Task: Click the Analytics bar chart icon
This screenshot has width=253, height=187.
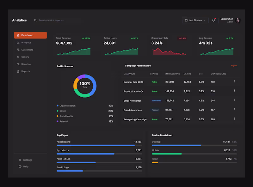Action: pyautogui.click(x=18, y=43)
